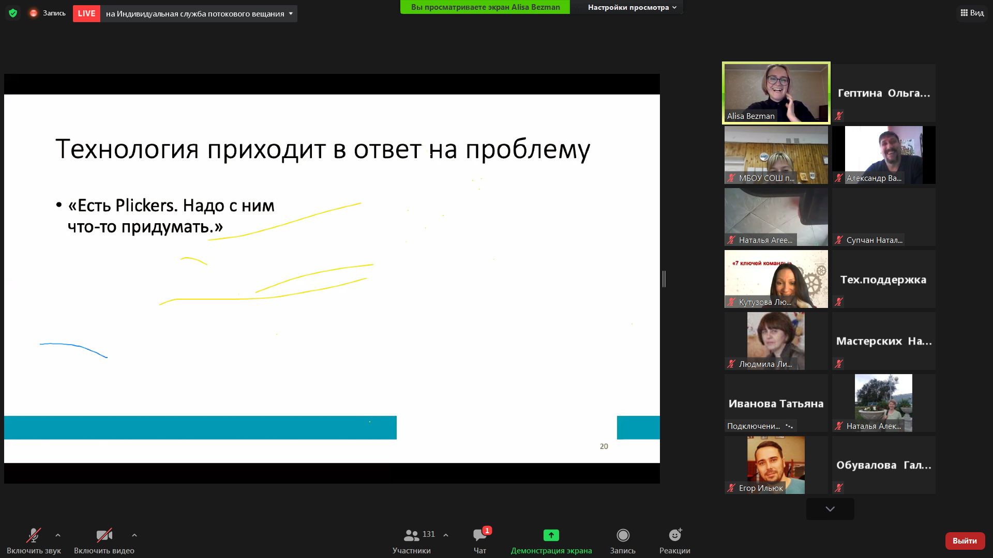Click the chat unread badge 1
The image size is (993, 558).
[487, 531]
